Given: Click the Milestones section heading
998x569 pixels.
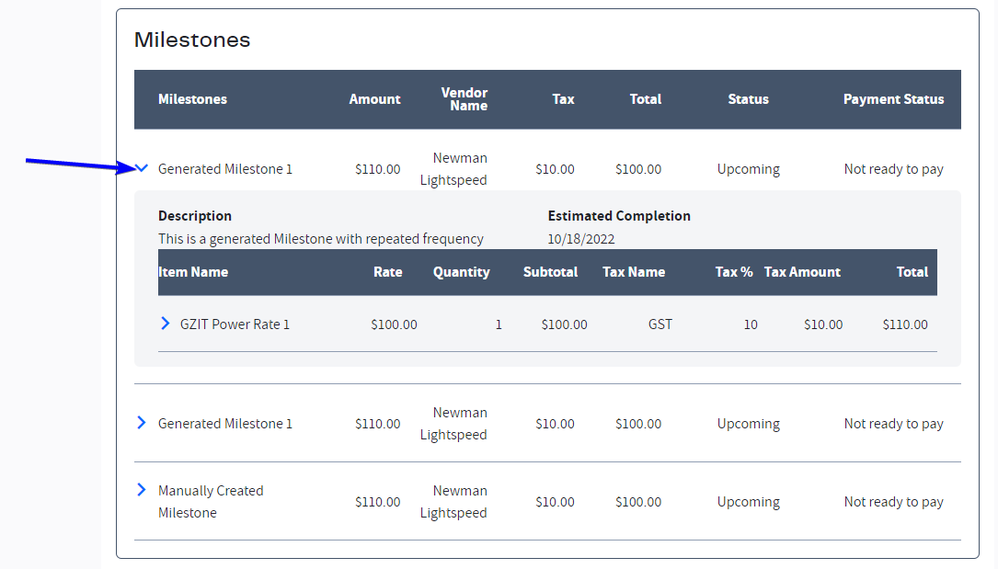Looking at the screenshot, I should coord(192,40).
